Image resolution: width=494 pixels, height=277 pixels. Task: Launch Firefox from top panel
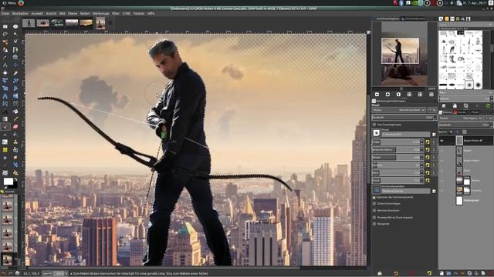pyautogui.click(x=21, y=3)
